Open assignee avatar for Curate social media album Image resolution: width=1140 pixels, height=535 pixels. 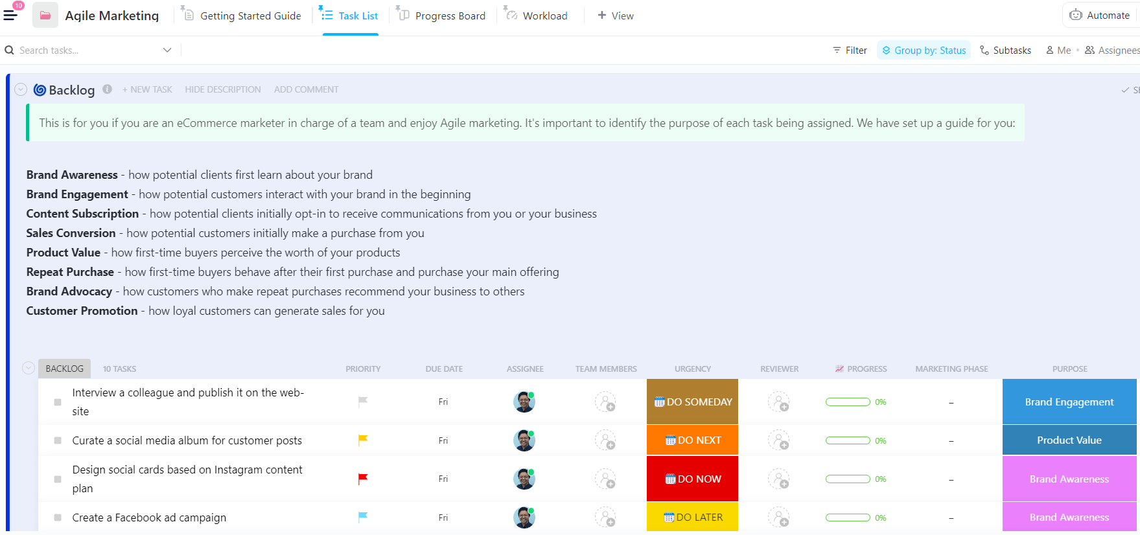coord(524,440)
